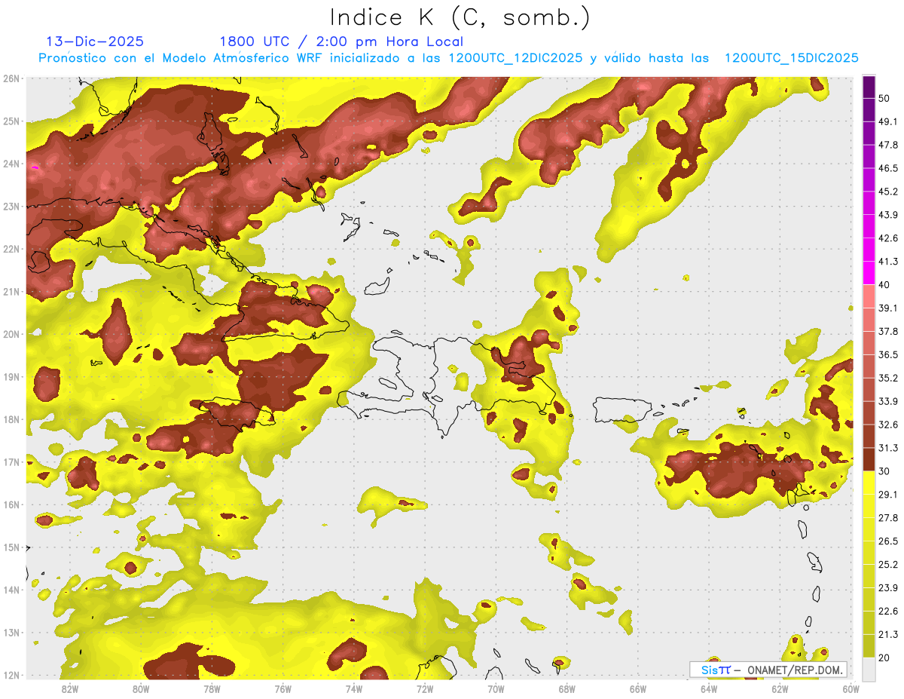Click the colorbar value 23.9
The width and height of the screenshot is (904, 699).
click(888, 587)
